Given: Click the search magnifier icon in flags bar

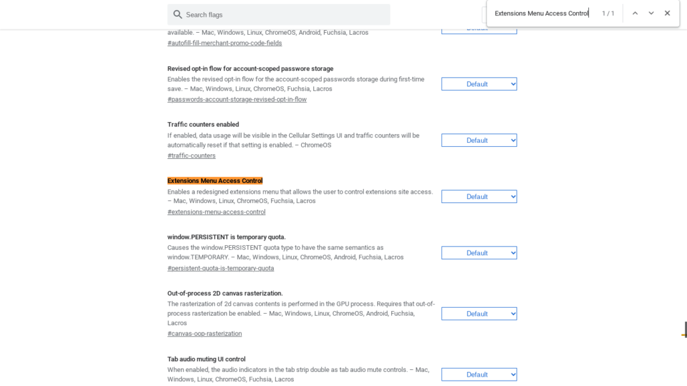Looking at the screenshot, I should tap(178, 15).
